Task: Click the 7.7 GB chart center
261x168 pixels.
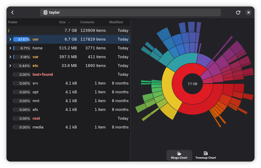Action: [x=193, y=84]
